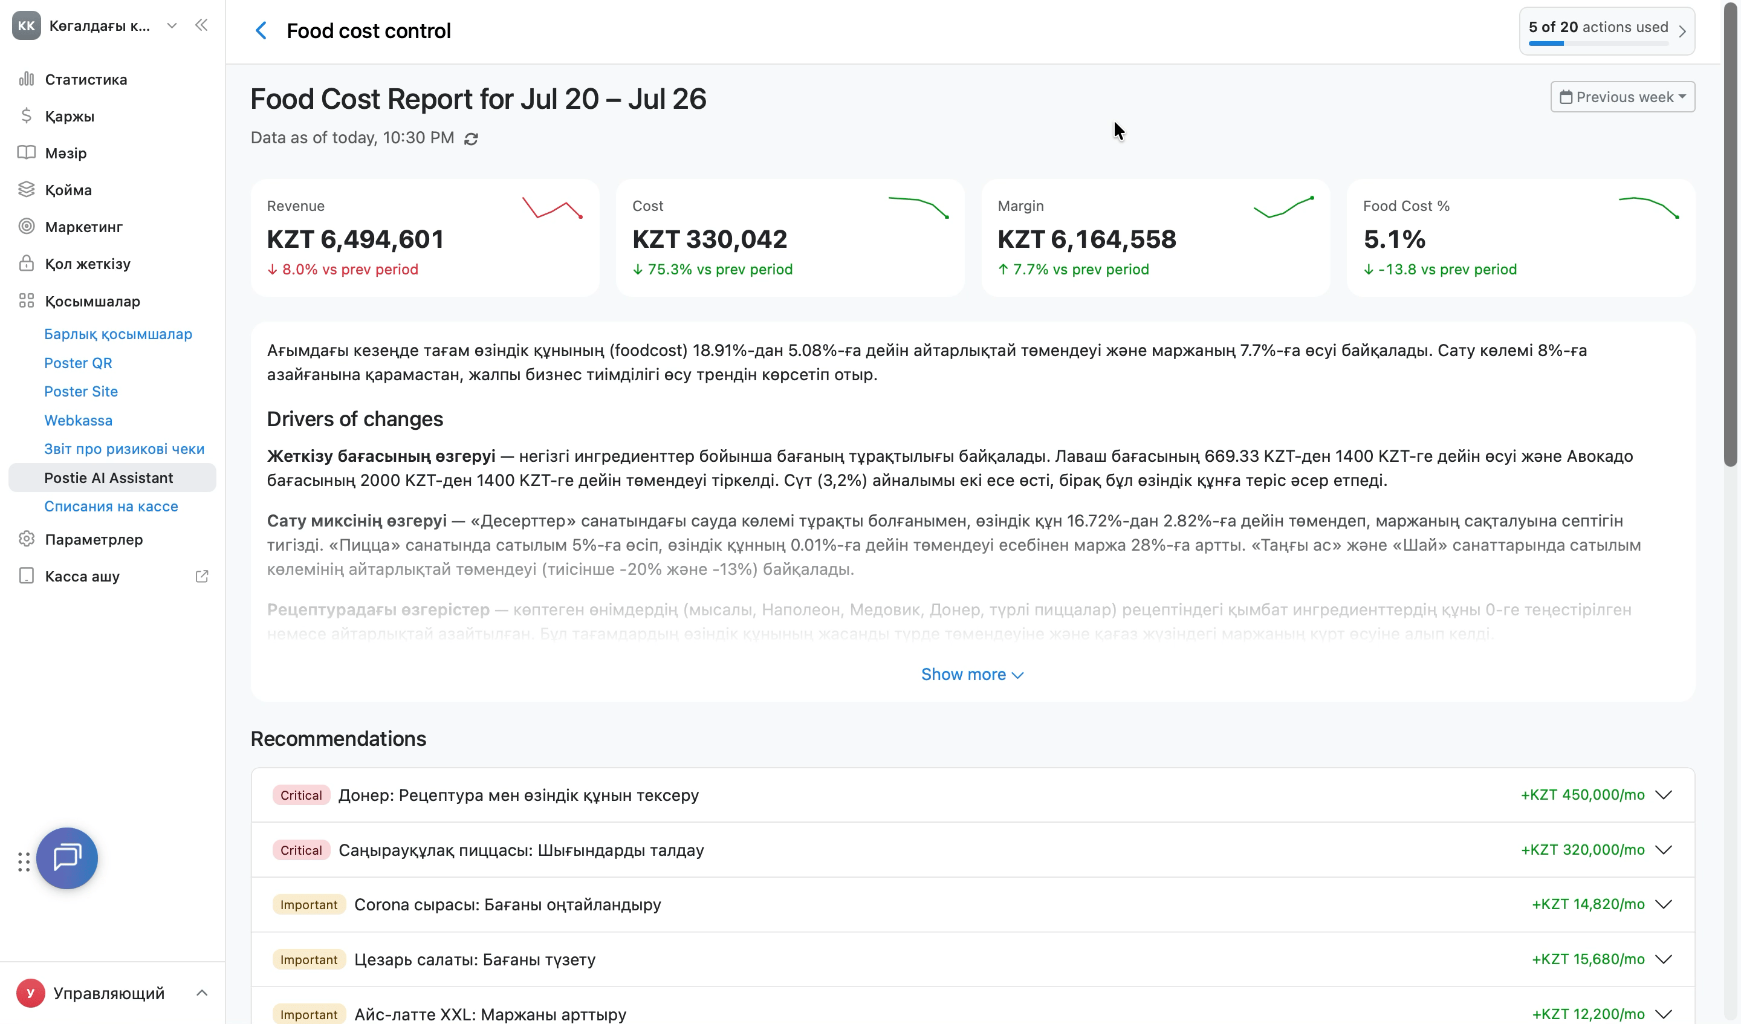This screenshot has height=1024, width=1741.
Task: Open Барлық қосымшалар link
Action: click(x=118, y=334)
